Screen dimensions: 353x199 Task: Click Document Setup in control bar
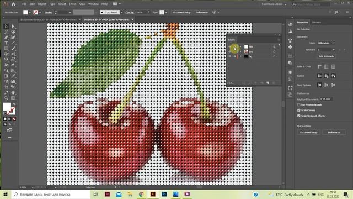pyautogui.click(x=181, y=12)
